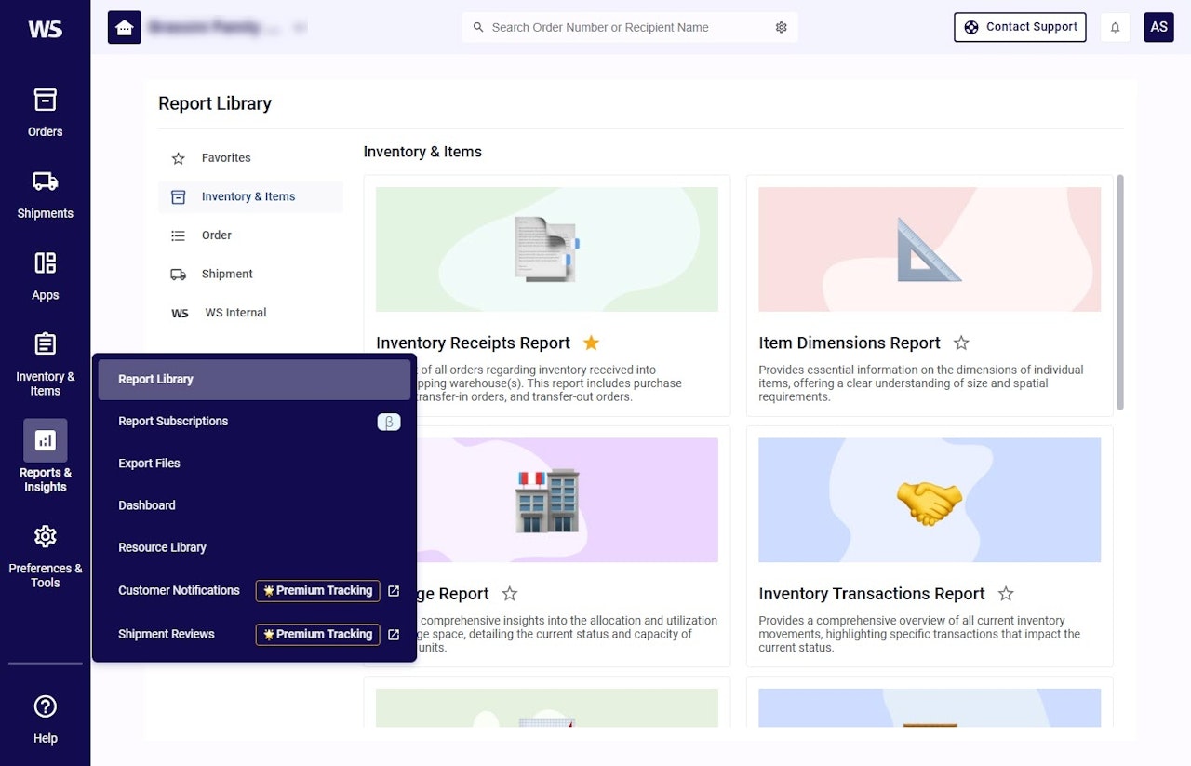Open the Inventory Transactions Report title
This screenshot has height=766, width=1191.
pos(871,594)
